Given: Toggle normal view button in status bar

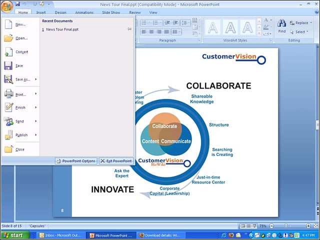Looking at the screenshot, I should point(242,226).
